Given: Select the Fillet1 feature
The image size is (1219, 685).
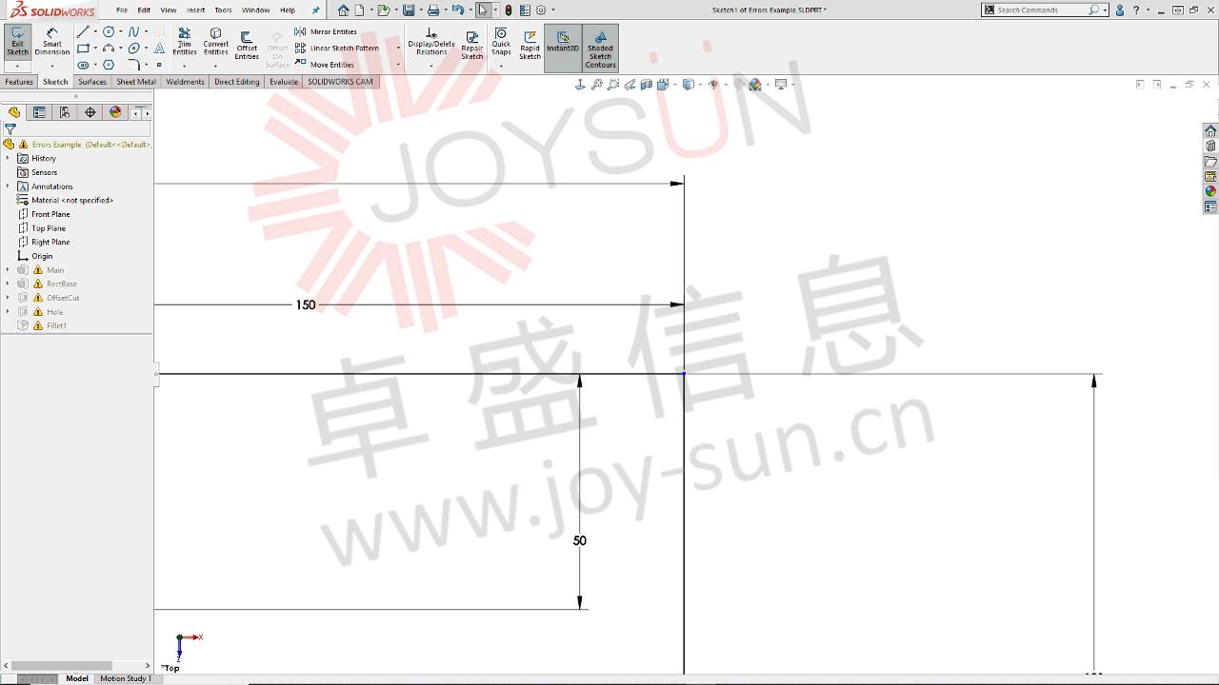Looking at the screenshot, I should pyautogui.click(x=56, y=325).
